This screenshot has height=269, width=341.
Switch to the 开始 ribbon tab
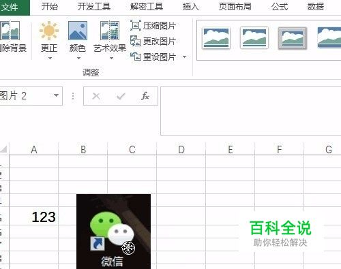point(49,7)
